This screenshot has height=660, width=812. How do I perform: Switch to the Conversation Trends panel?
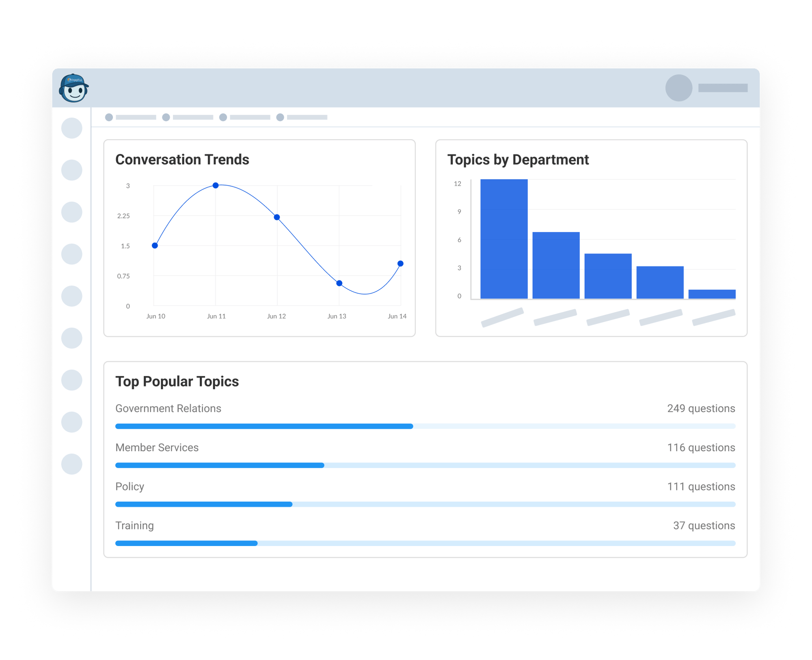pyautogui.click(x=182, y=159)
